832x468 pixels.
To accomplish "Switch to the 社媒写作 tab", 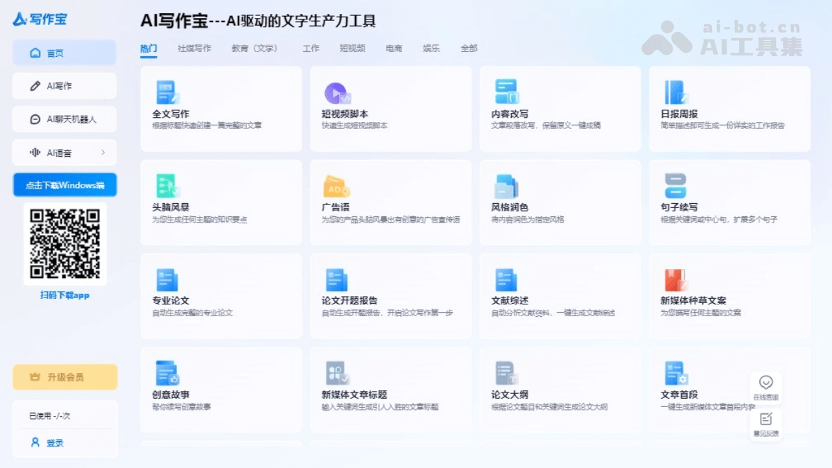I will click(x=194, y=48).
